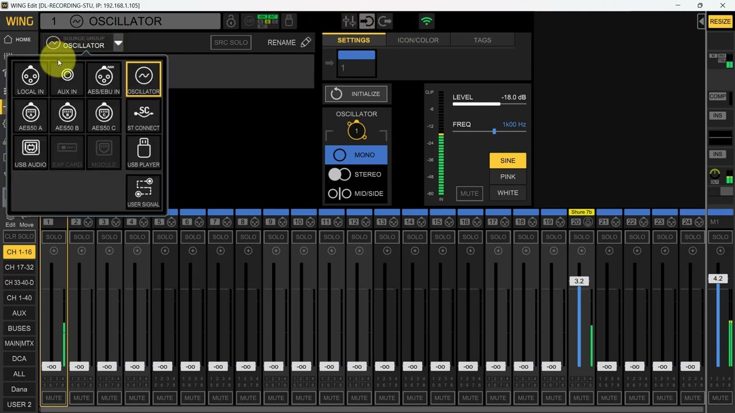Expand the source group OSCILLATOR dropdown arrow
This screenshot has height=413, width=735.
118,42
